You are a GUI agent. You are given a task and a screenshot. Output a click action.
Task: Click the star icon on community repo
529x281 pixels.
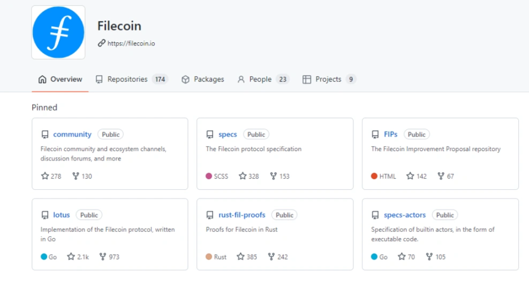pos(45,176)
